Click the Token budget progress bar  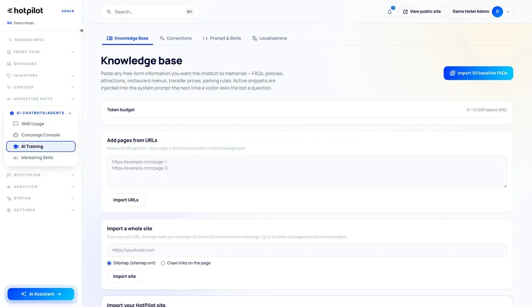coord(307,117)
